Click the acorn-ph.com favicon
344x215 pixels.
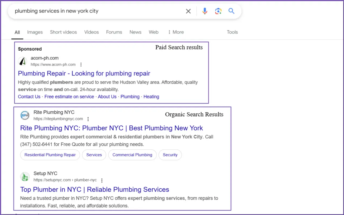coord(23,61)
